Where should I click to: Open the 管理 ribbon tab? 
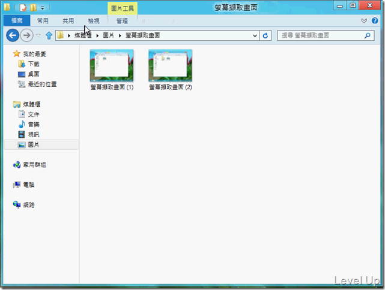pyautogui.click(x=122, y=21)
